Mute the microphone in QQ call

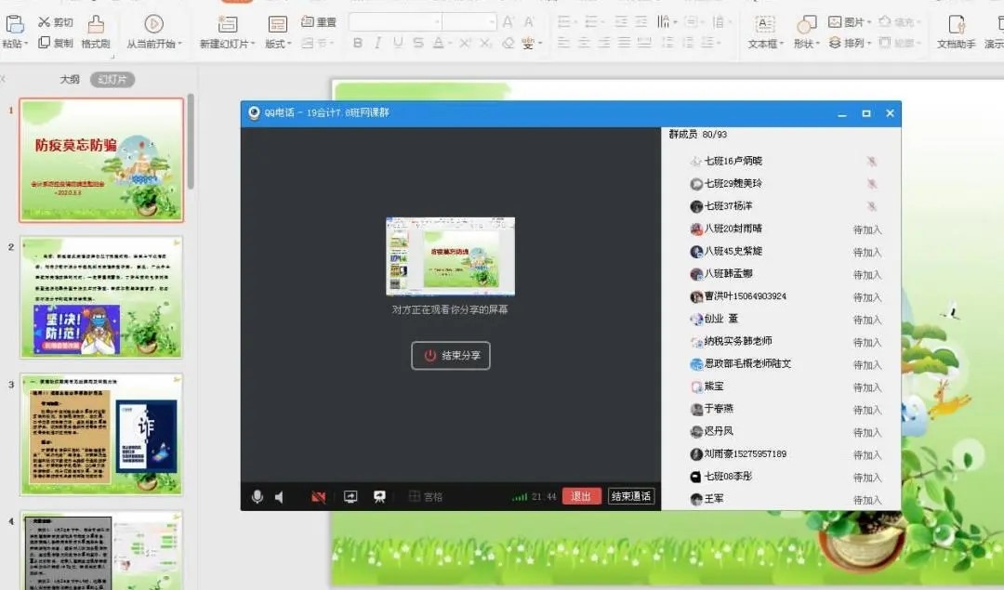[258, 497]
